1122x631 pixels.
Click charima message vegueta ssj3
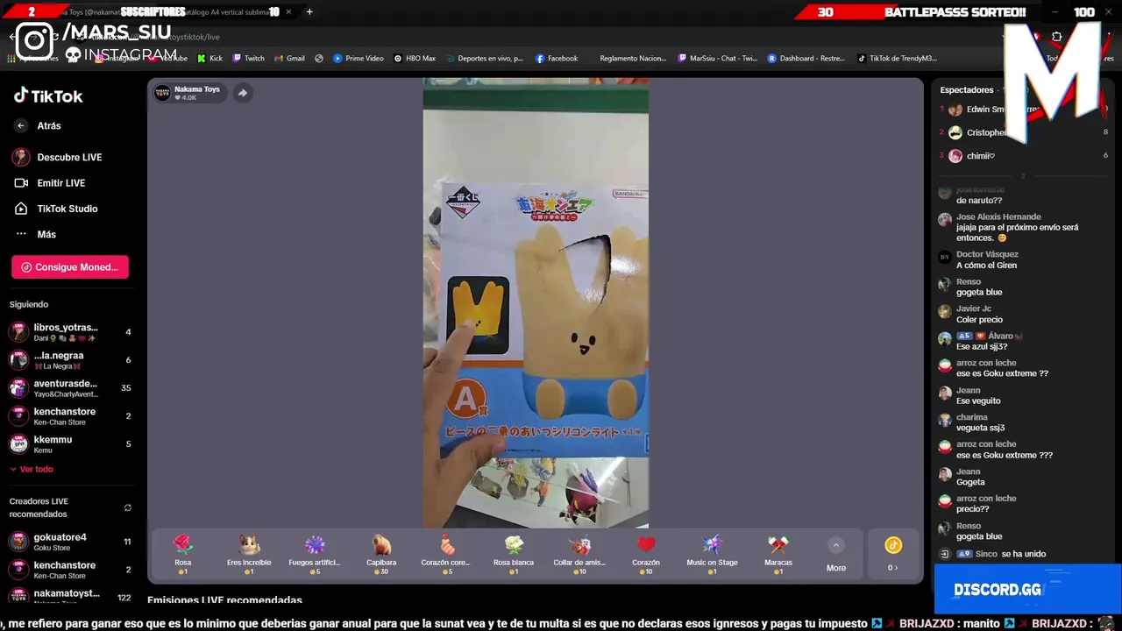[980, 422]
